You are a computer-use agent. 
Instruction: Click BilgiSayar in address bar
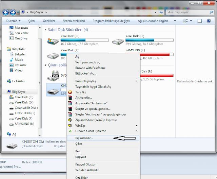tap(37, 12)
